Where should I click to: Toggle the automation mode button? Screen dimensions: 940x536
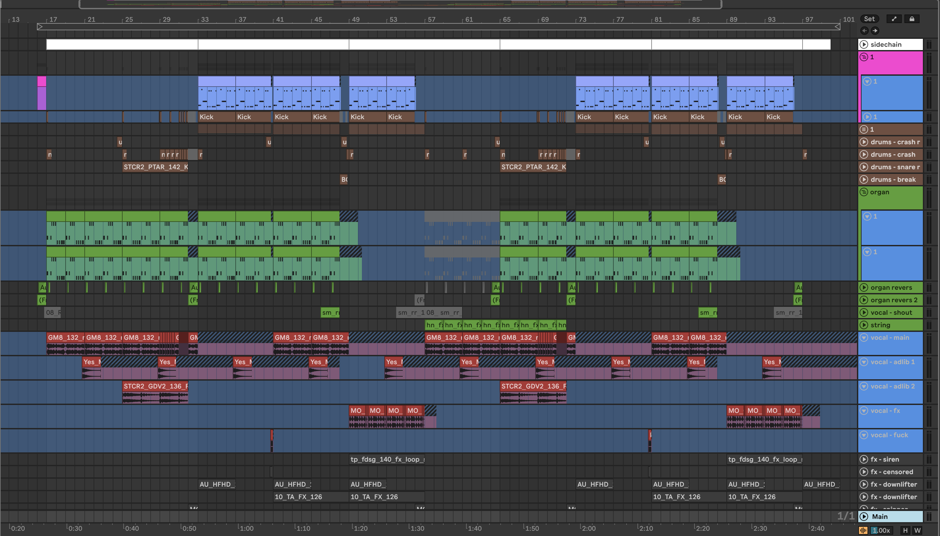coord(894,19)
